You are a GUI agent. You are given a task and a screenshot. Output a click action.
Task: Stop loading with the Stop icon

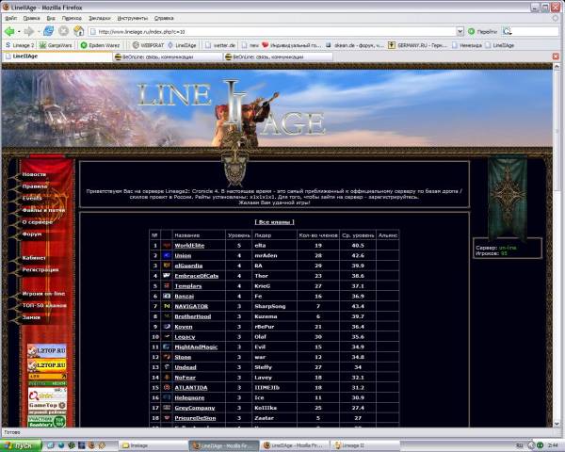(x=64, y=31)
